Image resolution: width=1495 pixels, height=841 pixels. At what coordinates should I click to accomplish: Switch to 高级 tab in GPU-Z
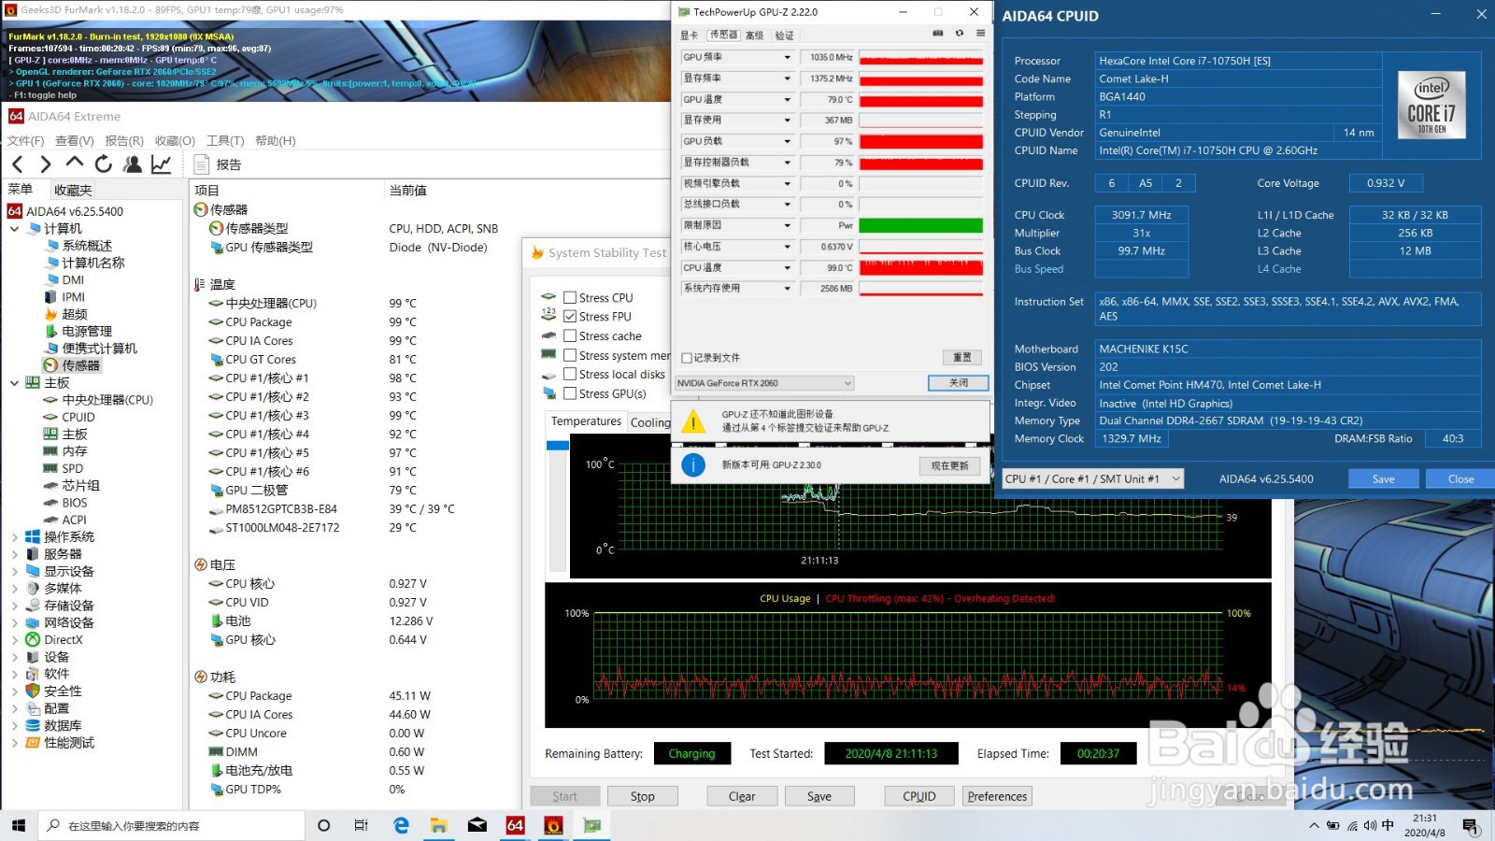[755, 36]
